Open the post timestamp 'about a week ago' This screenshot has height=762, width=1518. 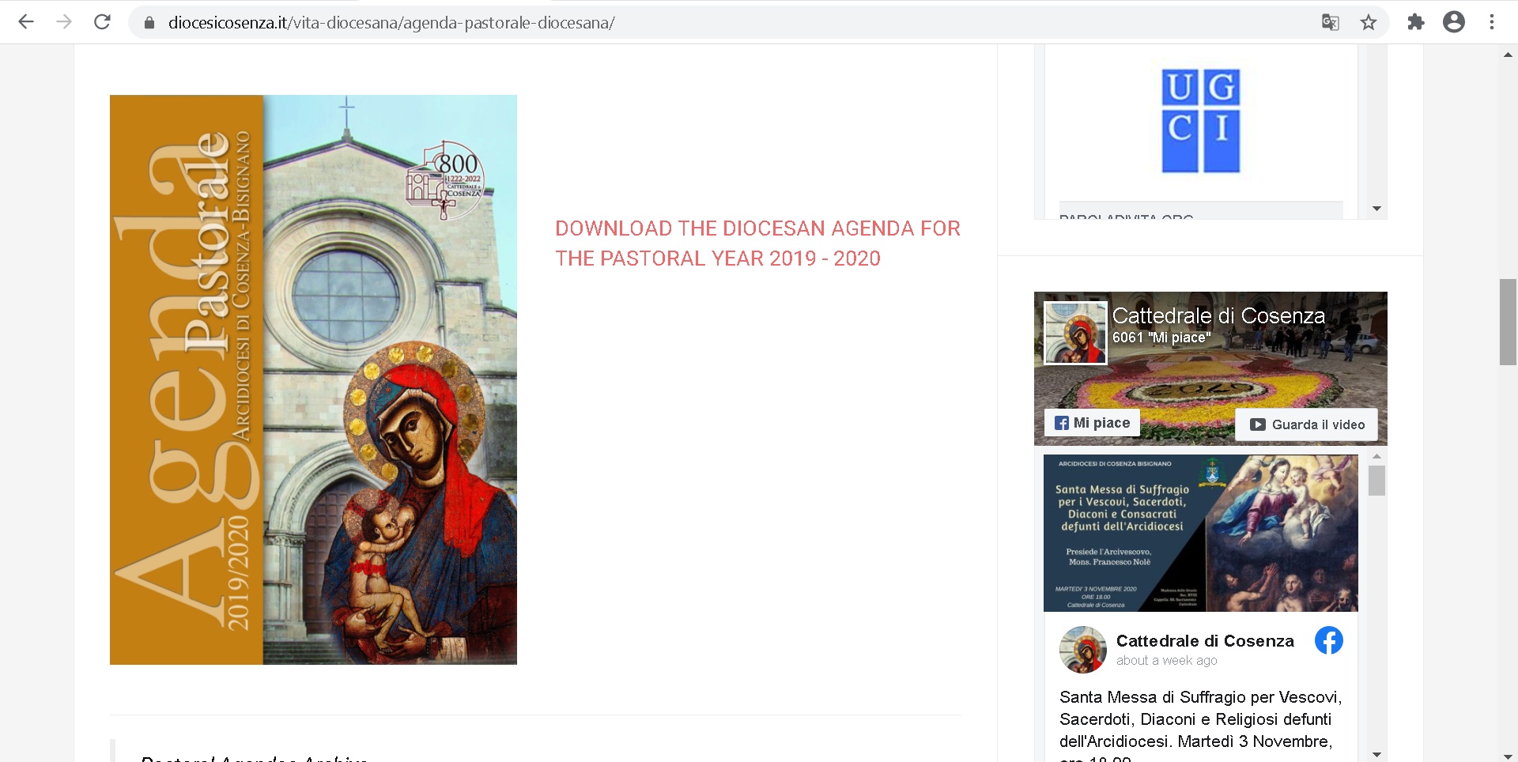coord(1166,661)
